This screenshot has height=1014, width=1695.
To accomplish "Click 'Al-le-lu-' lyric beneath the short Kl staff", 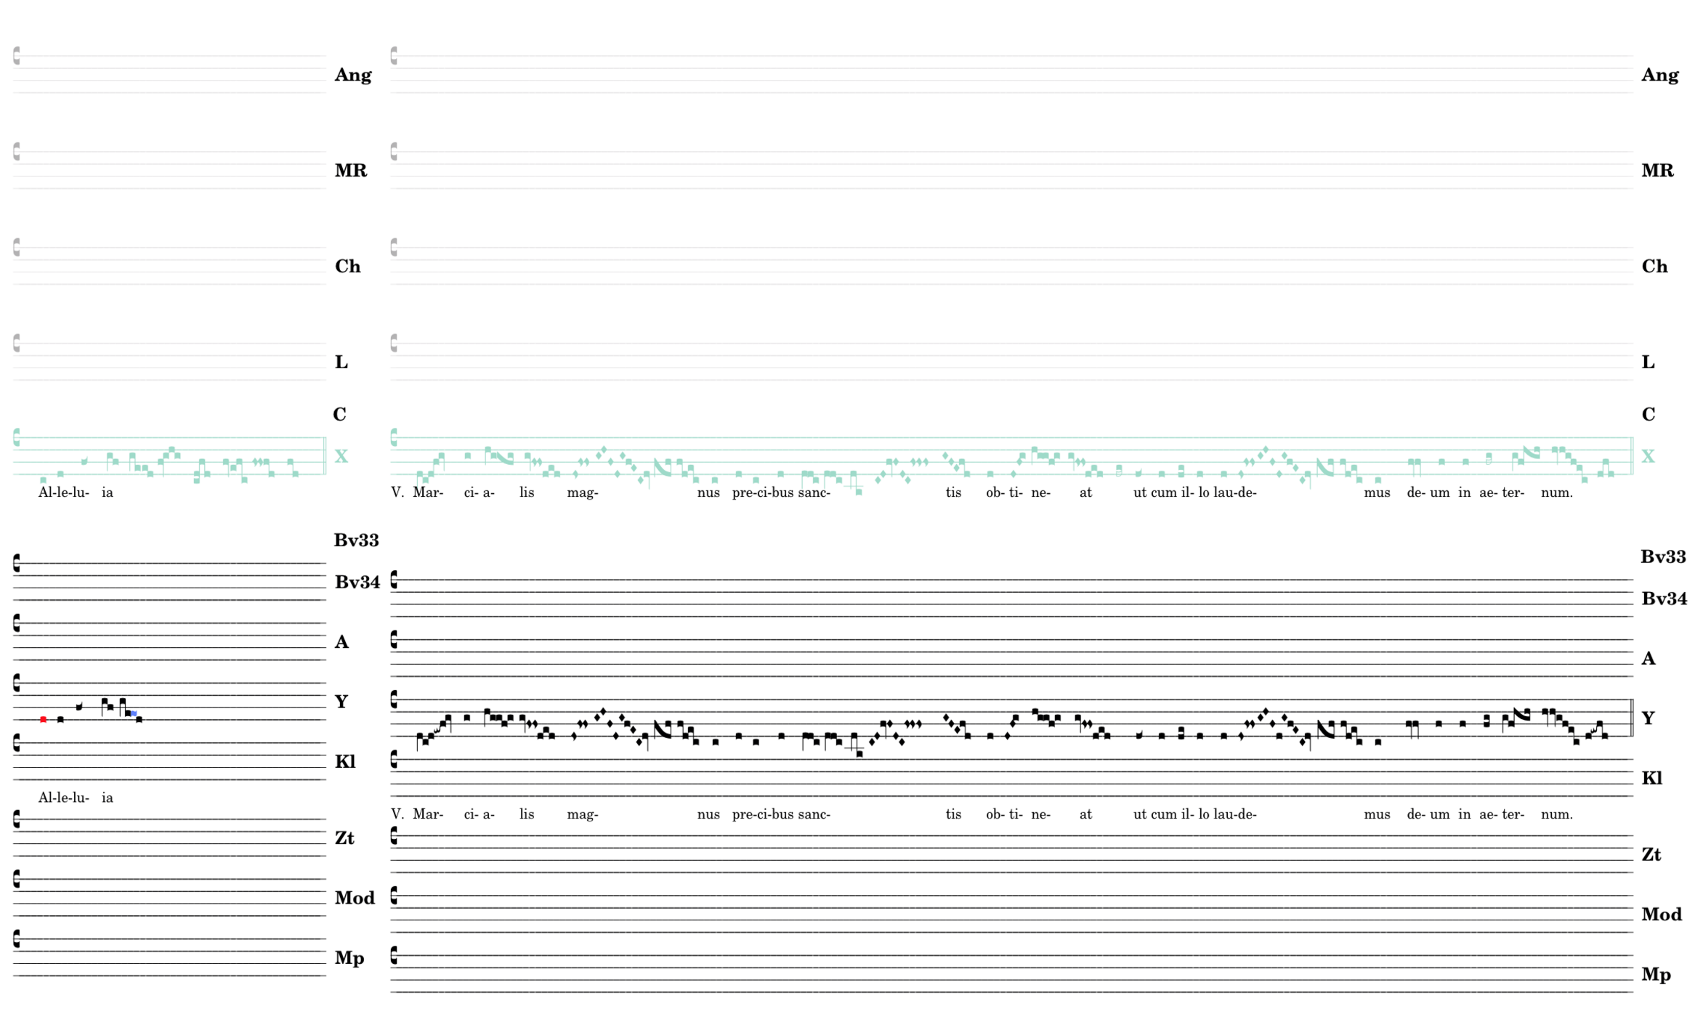I will 64,798.
